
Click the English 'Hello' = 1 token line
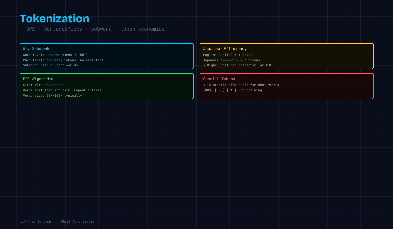click(228, 55)
